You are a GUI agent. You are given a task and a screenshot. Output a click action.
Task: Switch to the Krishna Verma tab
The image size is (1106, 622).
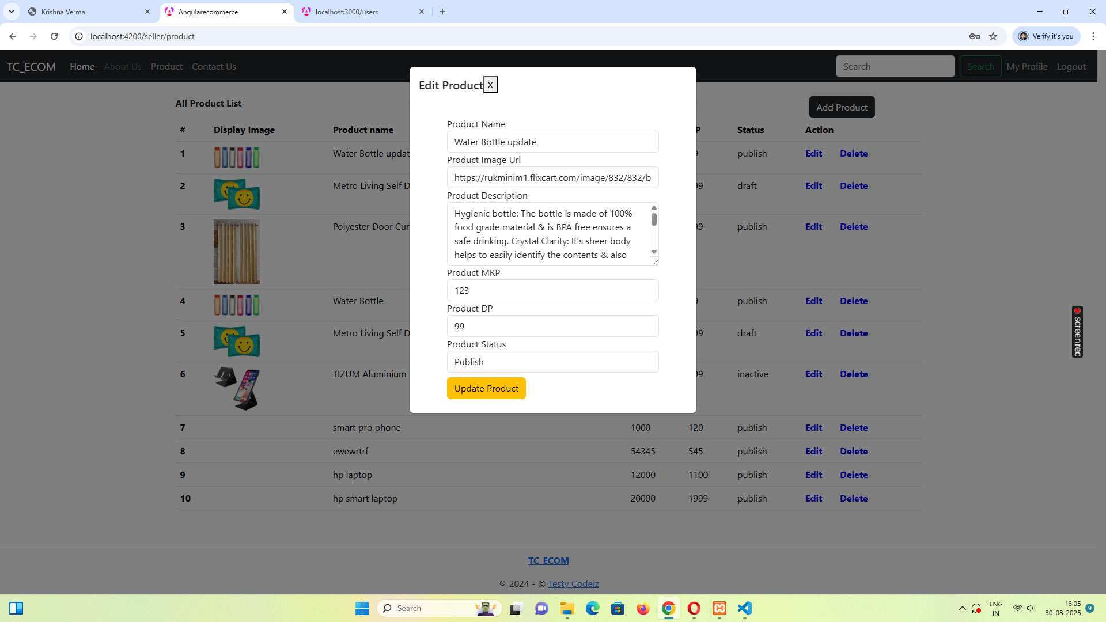pyautogui.click(x=89, y=12)
